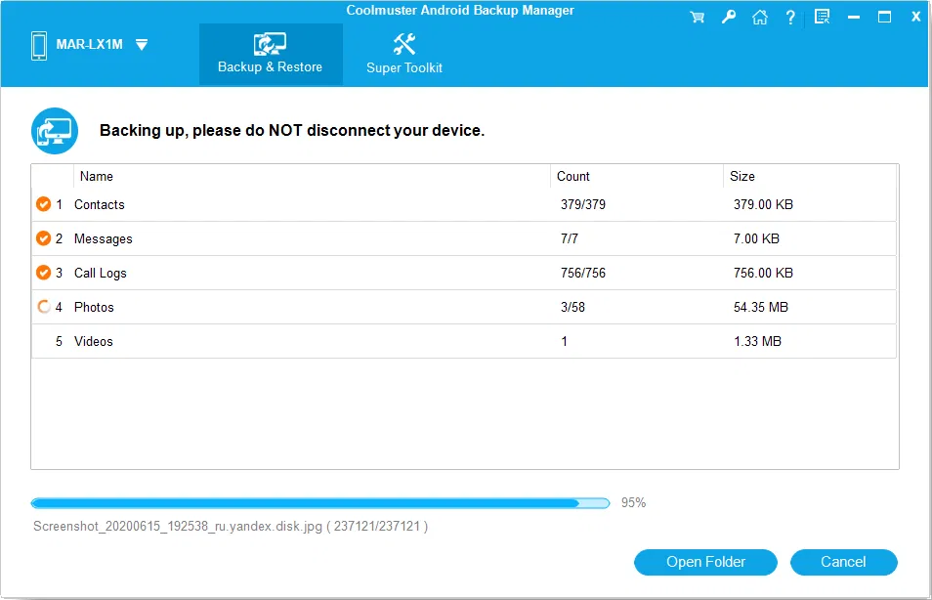
Task: Click the backup status round icon
Action: [x=55, y=131]
